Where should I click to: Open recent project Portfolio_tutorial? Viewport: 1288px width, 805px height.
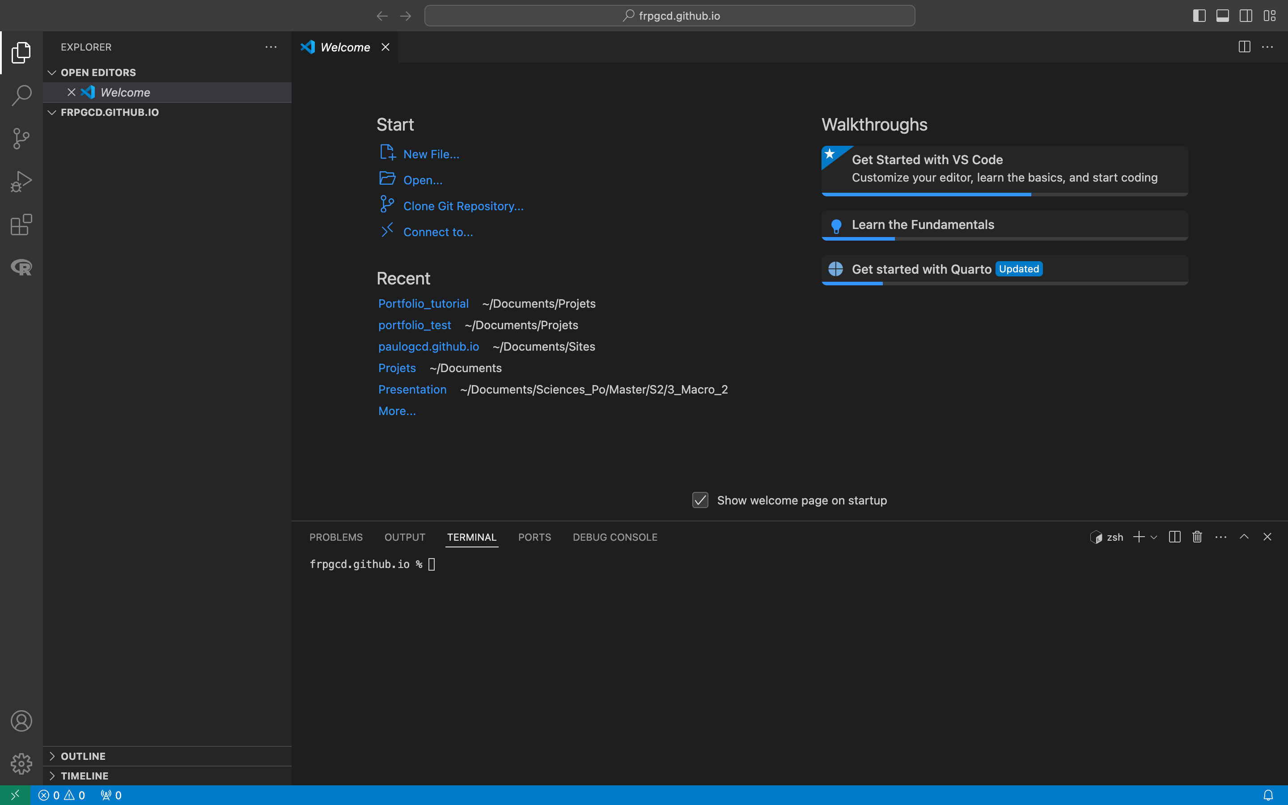pos(423,304)
